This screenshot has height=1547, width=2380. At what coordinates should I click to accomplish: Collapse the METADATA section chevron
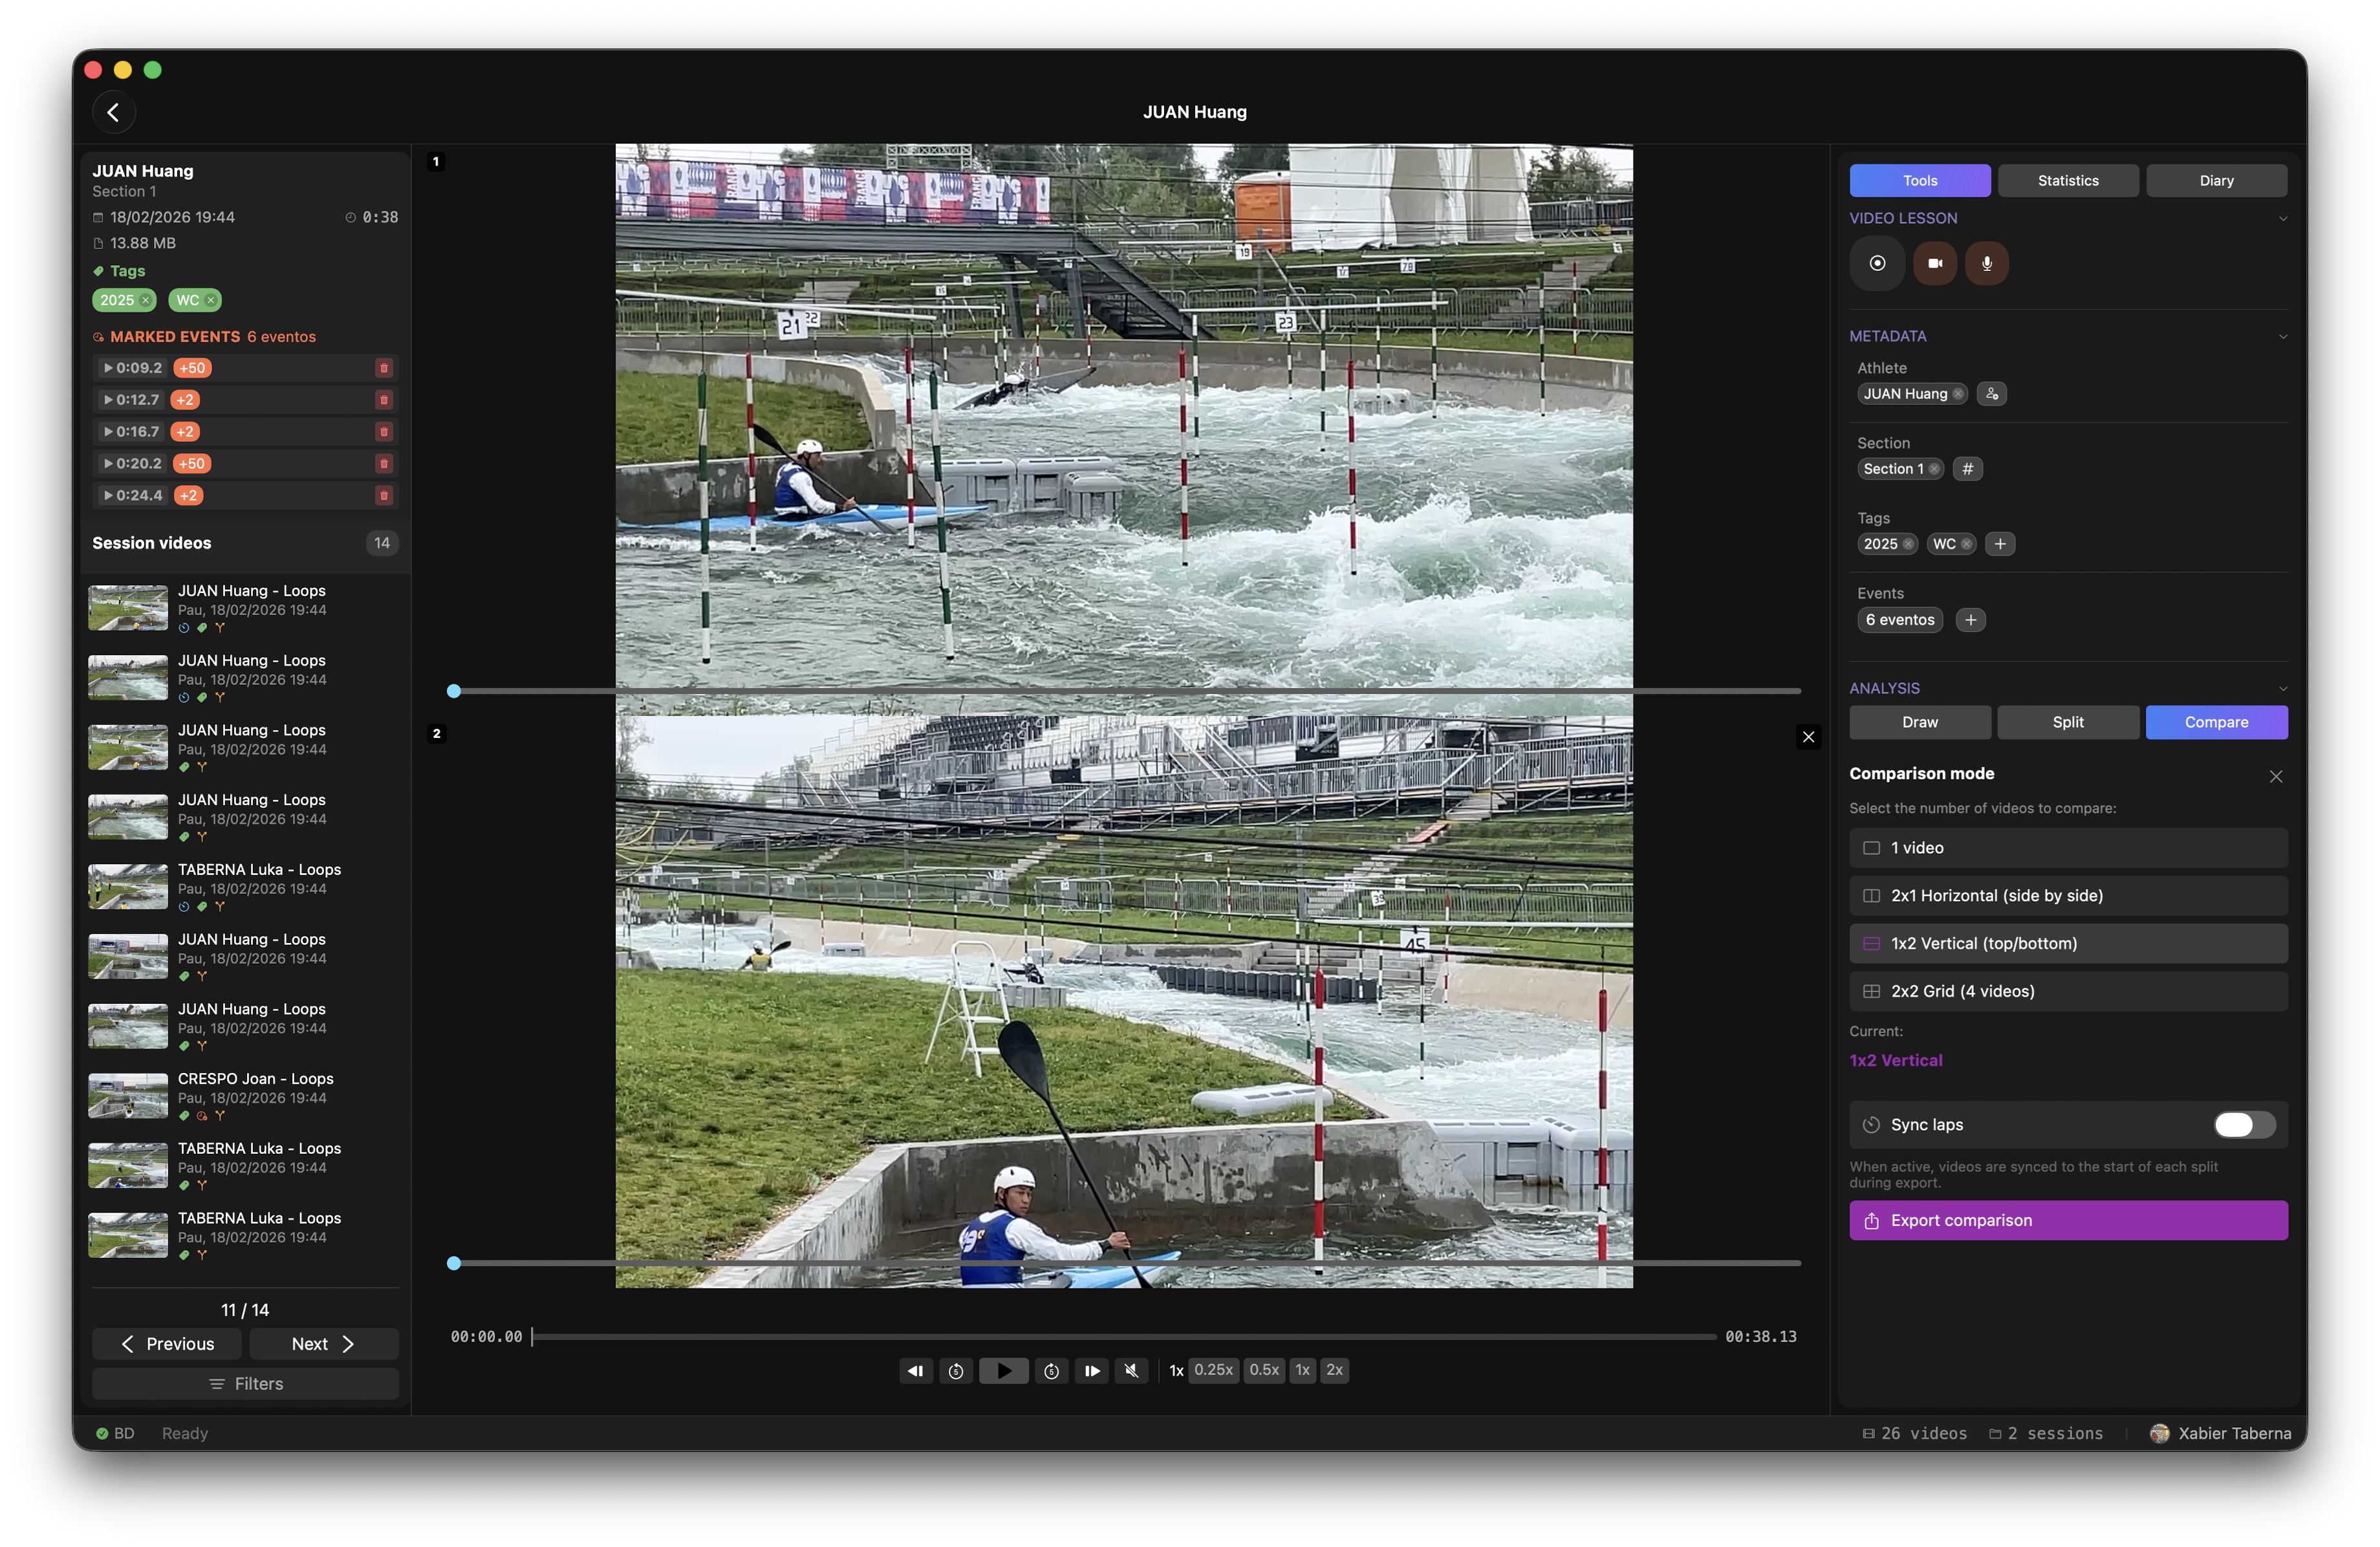[x=2283, y=336]
